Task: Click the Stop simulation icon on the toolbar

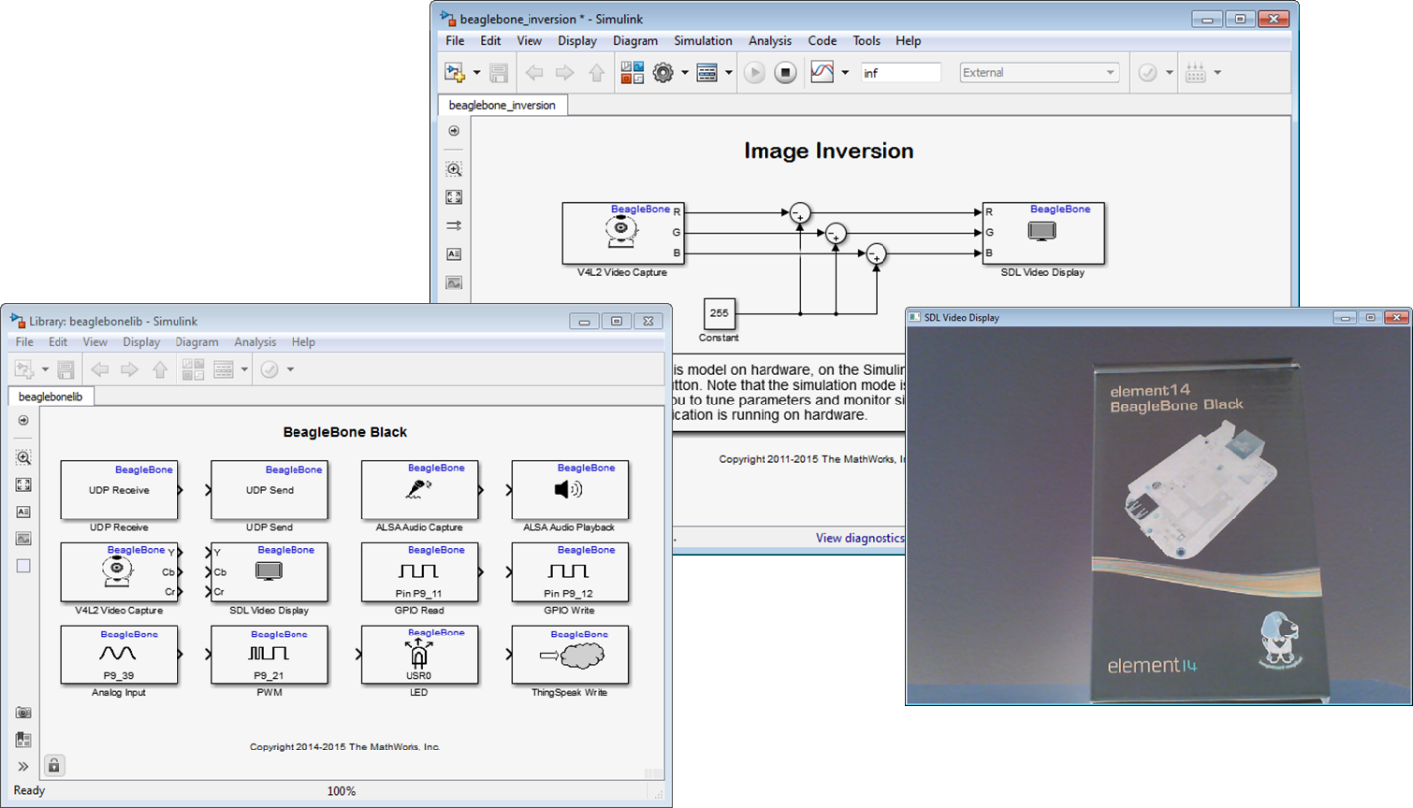Action: tap(784, 72)
